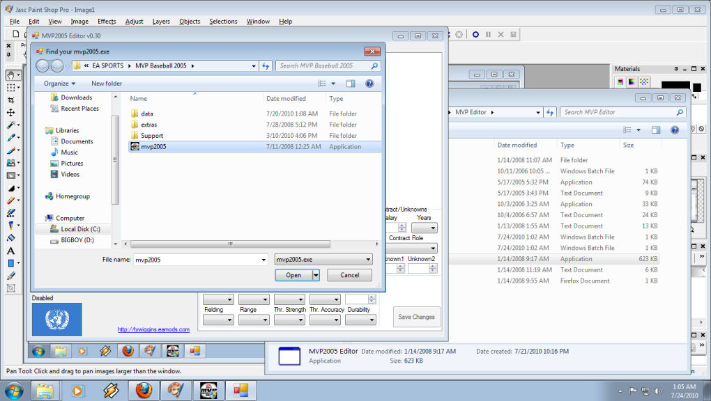Screen dimensions: 711x401
Task: Open the Thr. Strength dropdown
Action: (x=289, y=320)
